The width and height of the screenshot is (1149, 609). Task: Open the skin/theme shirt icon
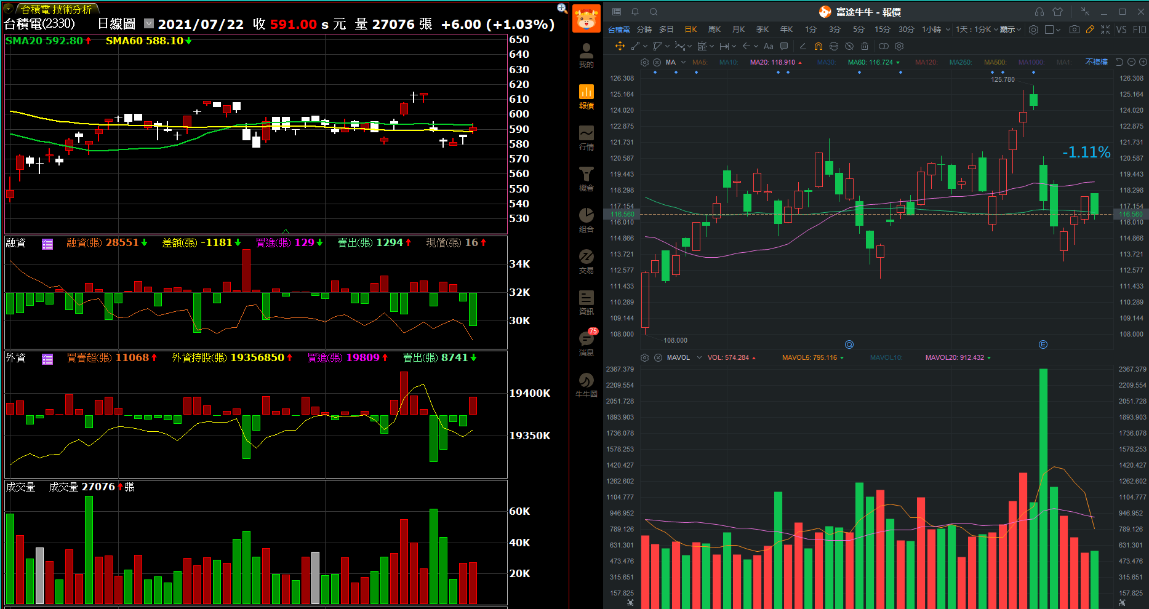[1057, 12]
